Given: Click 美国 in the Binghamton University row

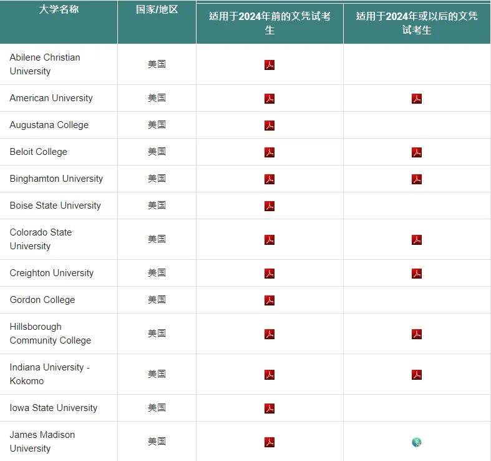Looking at the screenshot, I should 157,179.
